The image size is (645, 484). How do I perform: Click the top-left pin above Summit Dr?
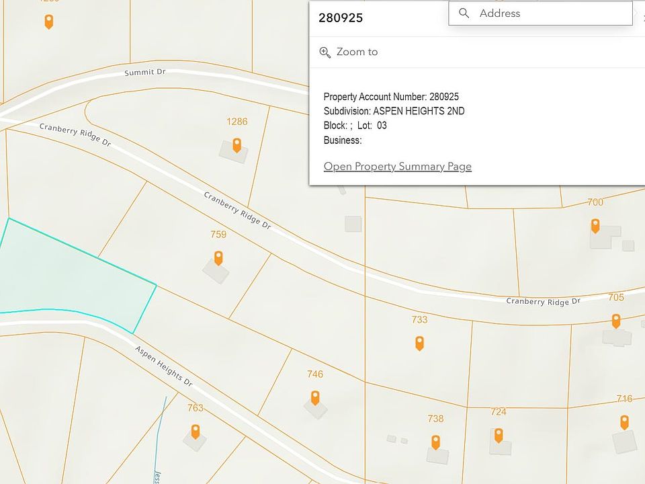pos(48,22)
